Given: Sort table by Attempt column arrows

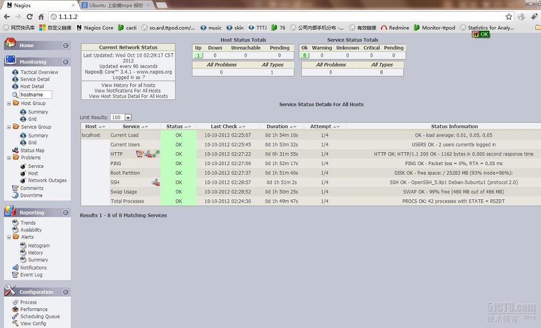Looking at the screenshot, I should (x=337, y=126).
